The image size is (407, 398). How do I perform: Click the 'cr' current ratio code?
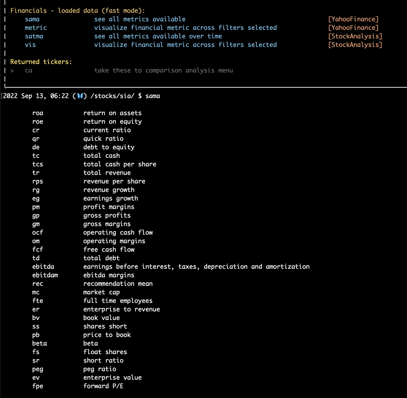click(x=36, y=130)
